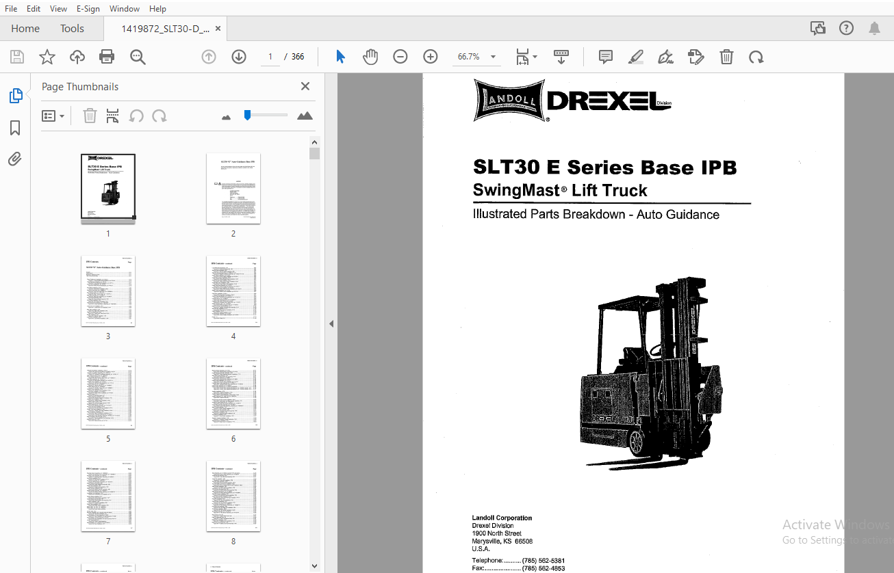Collapse the navigation pane arrow
894x573 pixels.
click(x=331, y=323)
